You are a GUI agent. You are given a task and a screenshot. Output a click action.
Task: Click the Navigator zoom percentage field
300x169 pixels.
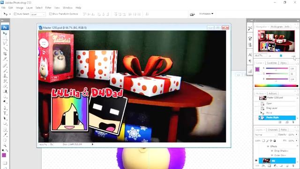[261, 55]
